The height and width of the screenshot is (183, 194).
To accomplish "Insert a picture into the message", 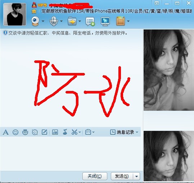I will pos(55,132).
